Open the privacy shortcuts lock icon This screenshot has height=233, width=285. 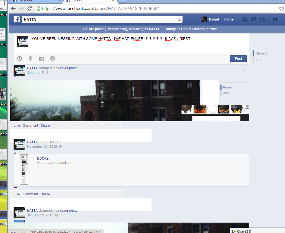(275, 19)
